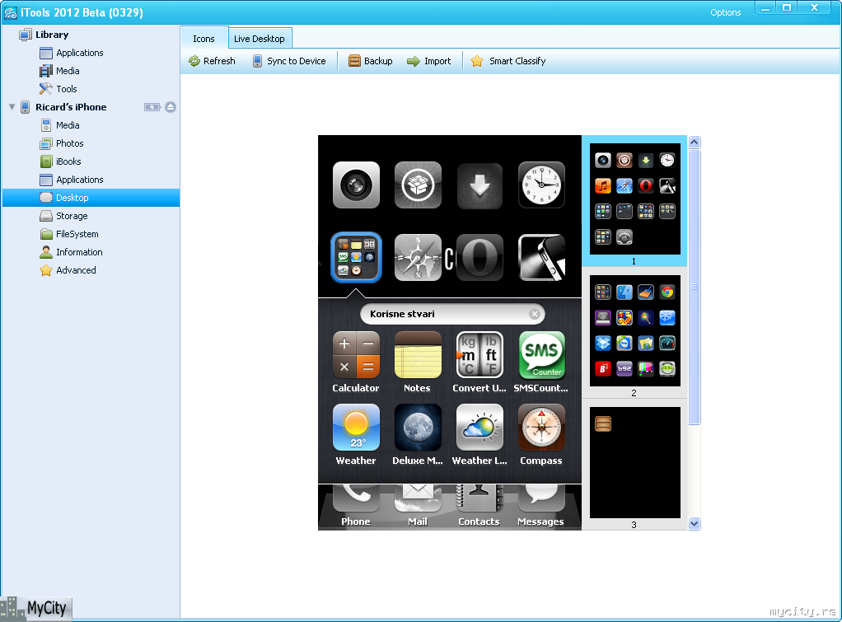Image resolution: width=842 pixels, height=622 pixels.
Task: Click Sync to Device
Action: click(x=289, y=61)
